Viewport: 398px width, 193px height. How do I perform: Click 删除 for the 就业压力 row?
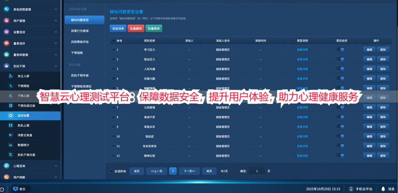point(383,59)
